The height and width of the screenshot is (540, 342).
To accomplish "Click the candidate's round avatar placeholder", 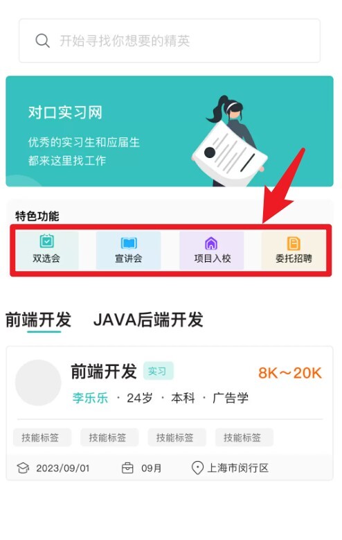I will pos(38,383).
